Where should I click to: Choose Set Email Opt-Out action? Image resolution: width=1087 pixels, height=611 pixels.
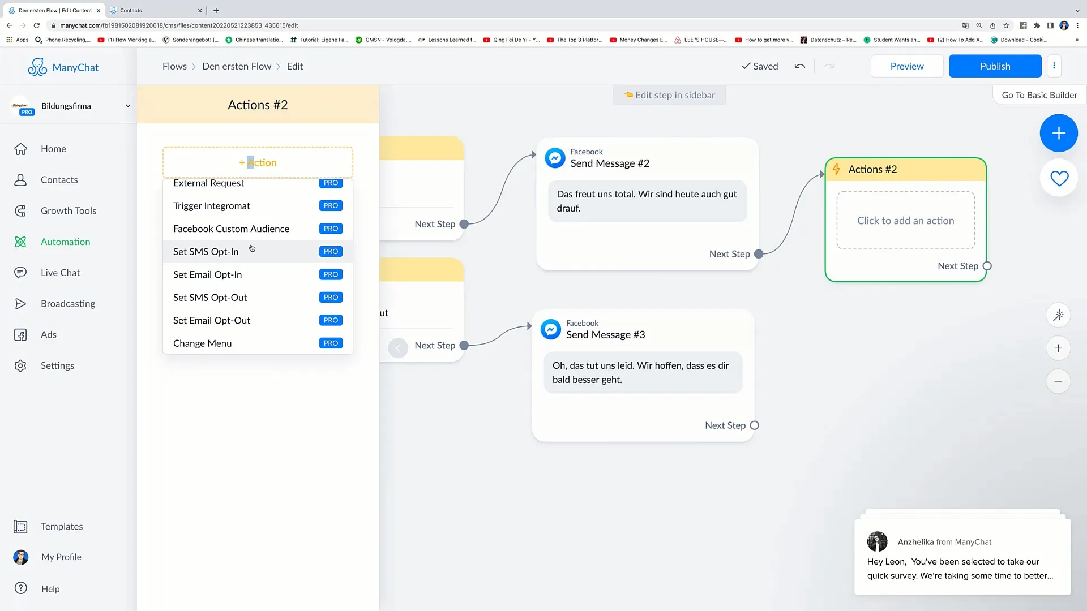[258, 320]
